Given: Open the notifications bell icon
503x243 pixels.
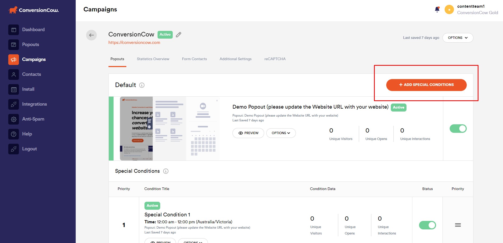Looking at the screenshot, I should tap(437, 10).
